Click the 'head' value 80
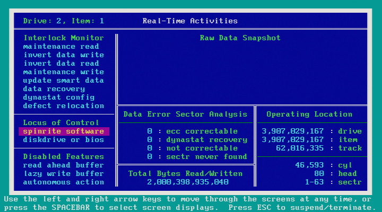The image size is (382, 212). (319, 174)
